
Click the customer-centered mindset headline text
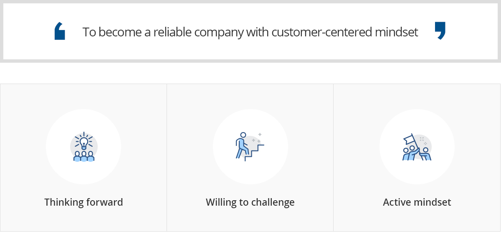(250, 32)
